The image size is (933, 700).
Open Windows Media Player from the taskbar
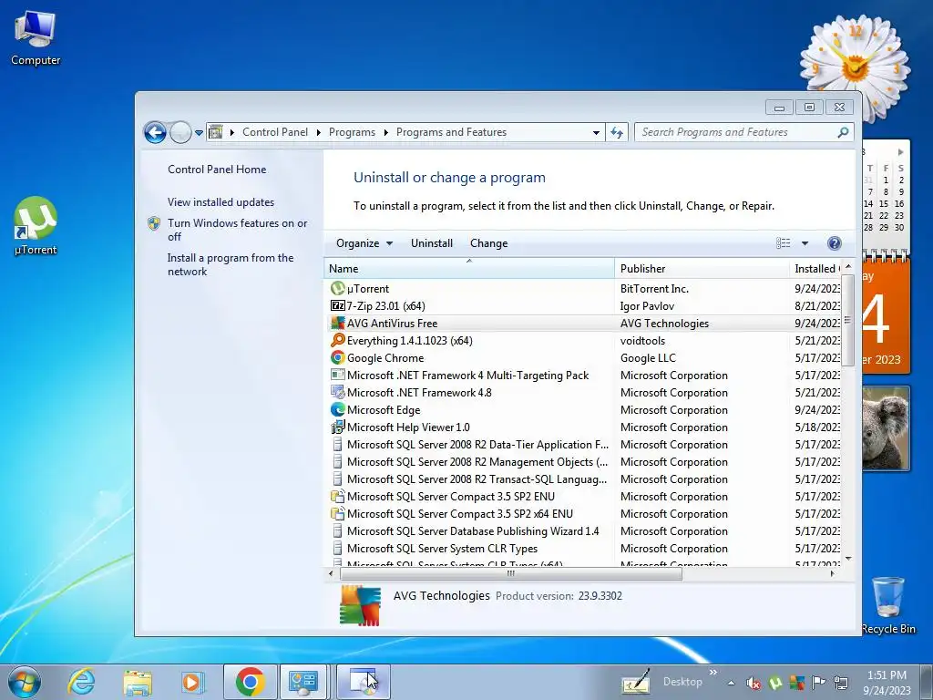coord(192,682)
